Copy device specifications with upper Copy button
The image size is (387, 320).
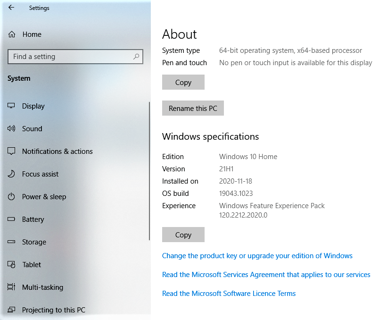coord(183,82)
